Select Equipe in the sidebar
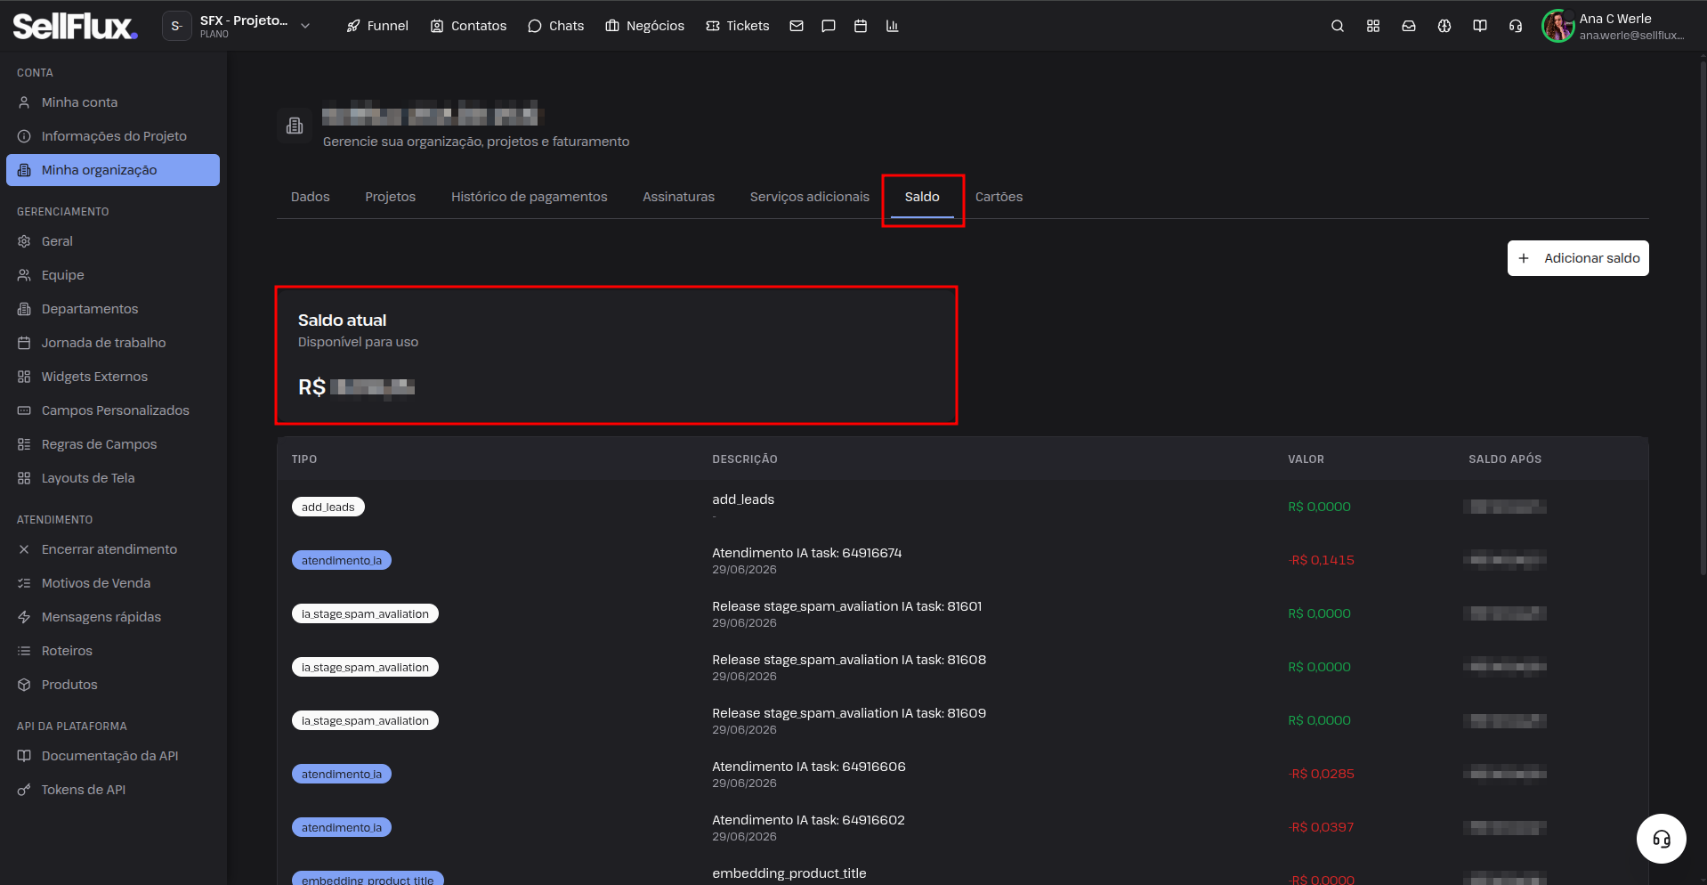This screenshot has height=885, width=1707. click(x=62, y=275)
